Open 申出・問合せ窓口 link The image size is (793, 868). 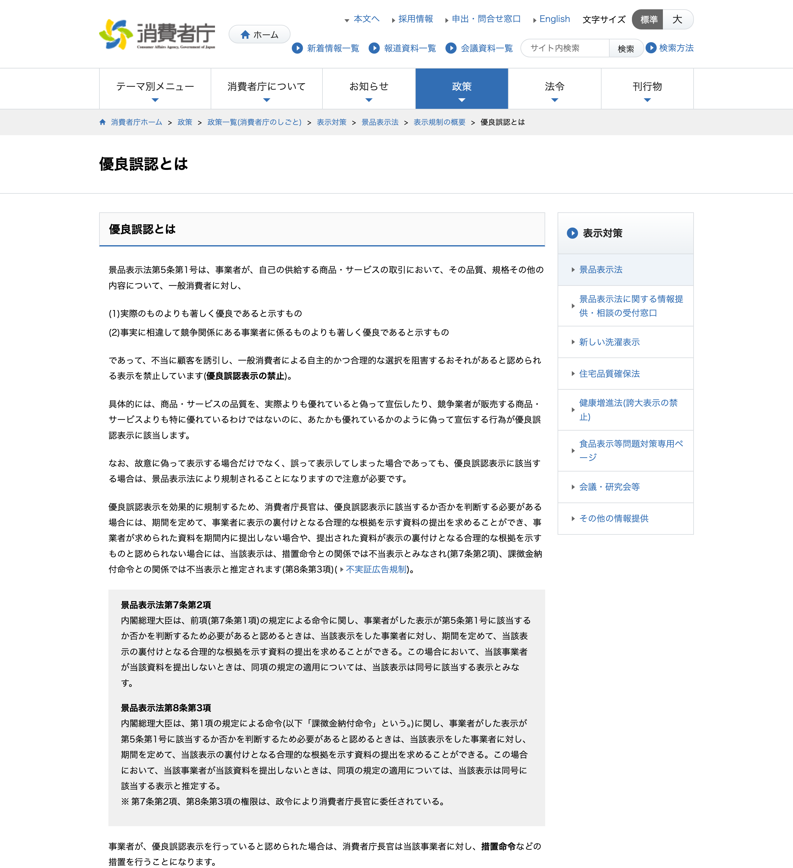[486, 19]
